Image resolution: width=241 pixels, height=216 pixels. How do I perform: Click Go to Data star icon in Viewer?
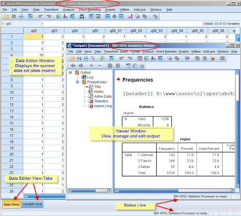[140, 58]
